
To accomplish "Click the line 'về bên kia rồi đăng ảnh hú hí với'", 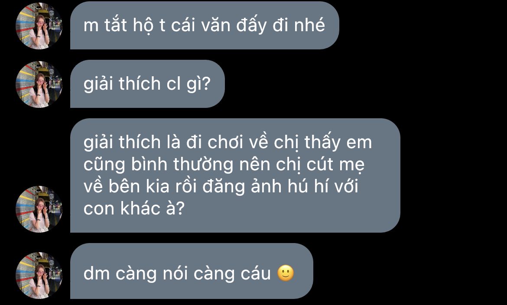I will point(221,186).
